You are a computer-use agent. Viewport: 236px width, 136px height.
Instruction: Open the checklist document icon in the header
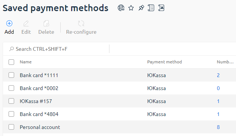pos(151,8)
